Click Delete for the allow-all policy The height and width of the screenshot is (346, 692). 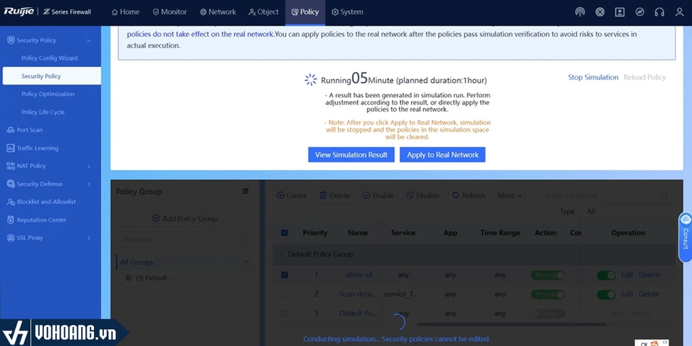[x=649, y=274]
